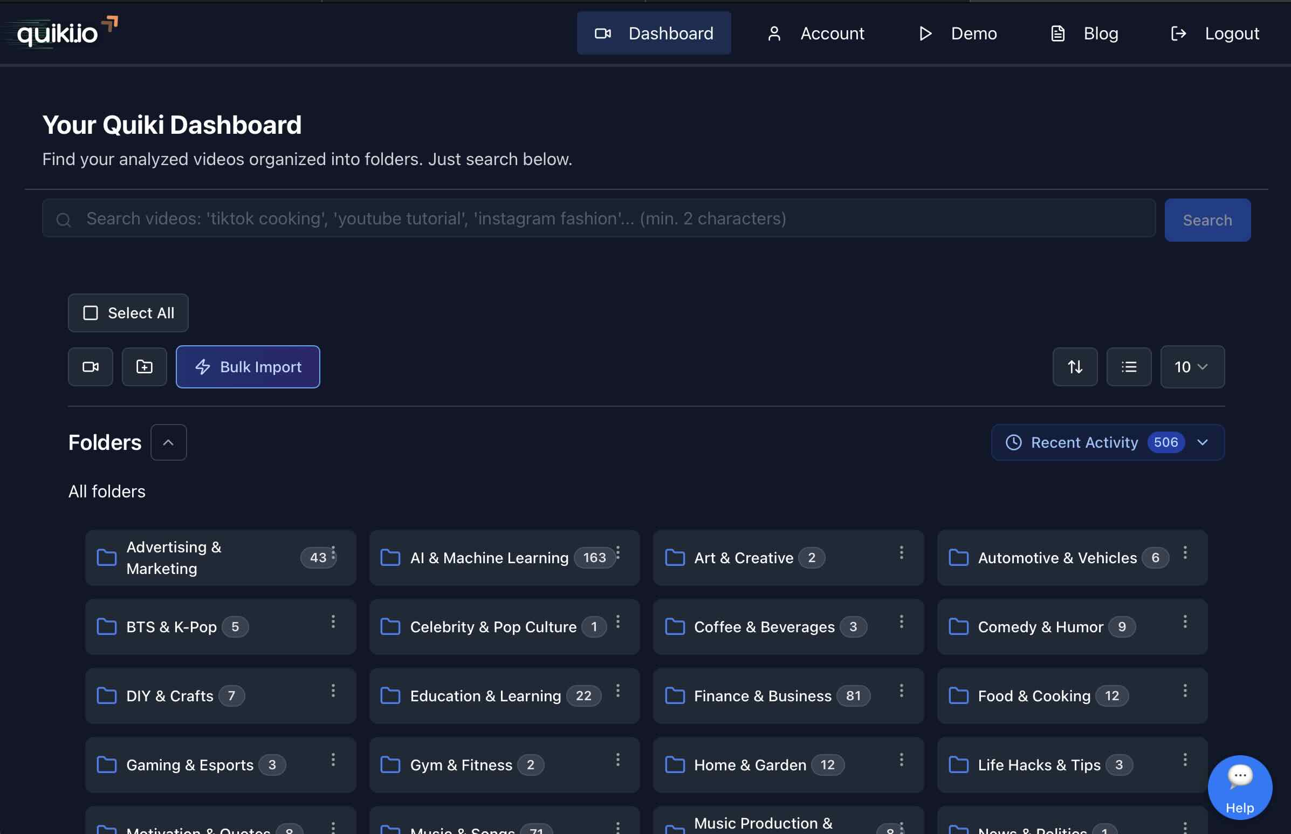Viewport: 1291px width, 834px height.
Task: Open options menu for Home & Garden
Action: tap(901, 760)
